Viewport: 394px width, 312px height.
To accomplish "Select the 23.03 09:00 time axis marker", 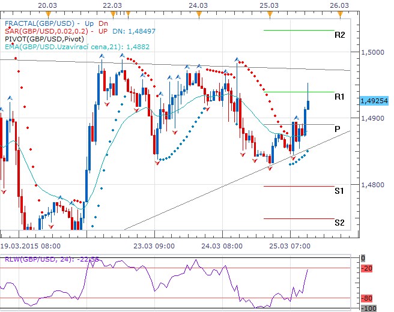I will click(x=154, y=246).
